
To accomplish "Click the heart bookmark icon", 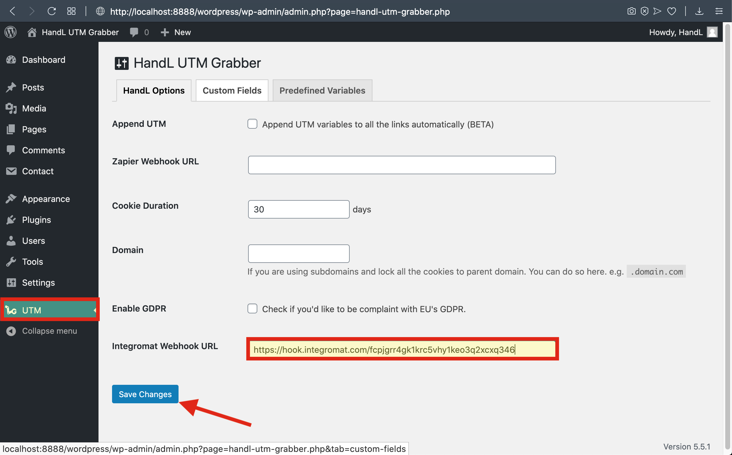I will (x=671, y=11).
